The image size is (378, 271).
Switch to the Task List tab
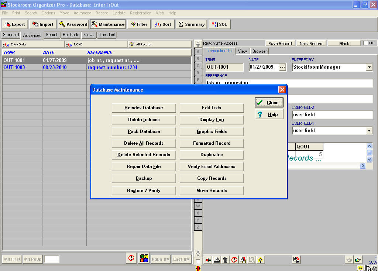[x=107, y=35]
